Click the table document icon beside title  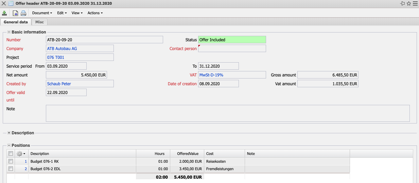[11, 3]
